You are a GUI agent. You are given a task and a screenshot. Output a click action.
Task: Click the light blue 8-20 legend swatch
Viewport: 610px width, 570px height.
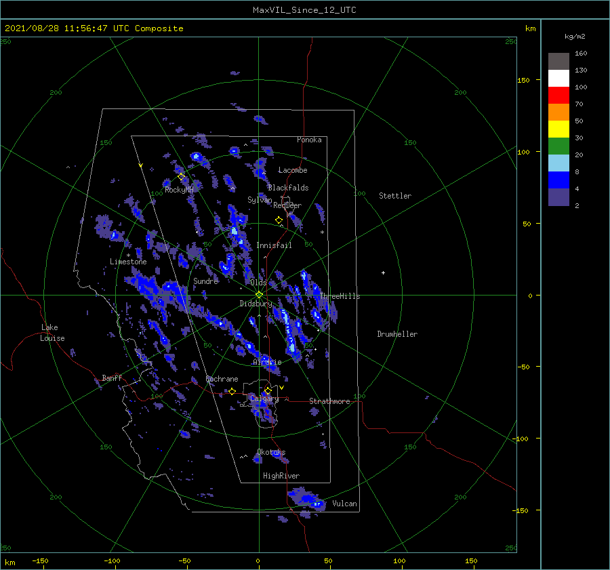point(558,163)
